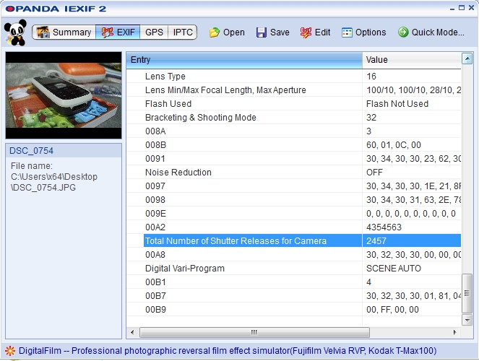Select the 009E entry row
This screenshot has height=361, width=479.
tap(294, 214)
